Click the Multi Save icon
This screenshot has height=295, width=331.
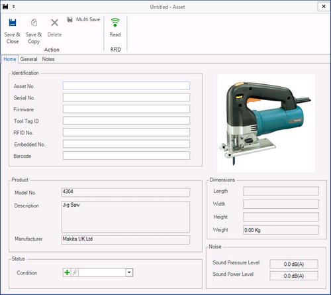click(70, 20)
